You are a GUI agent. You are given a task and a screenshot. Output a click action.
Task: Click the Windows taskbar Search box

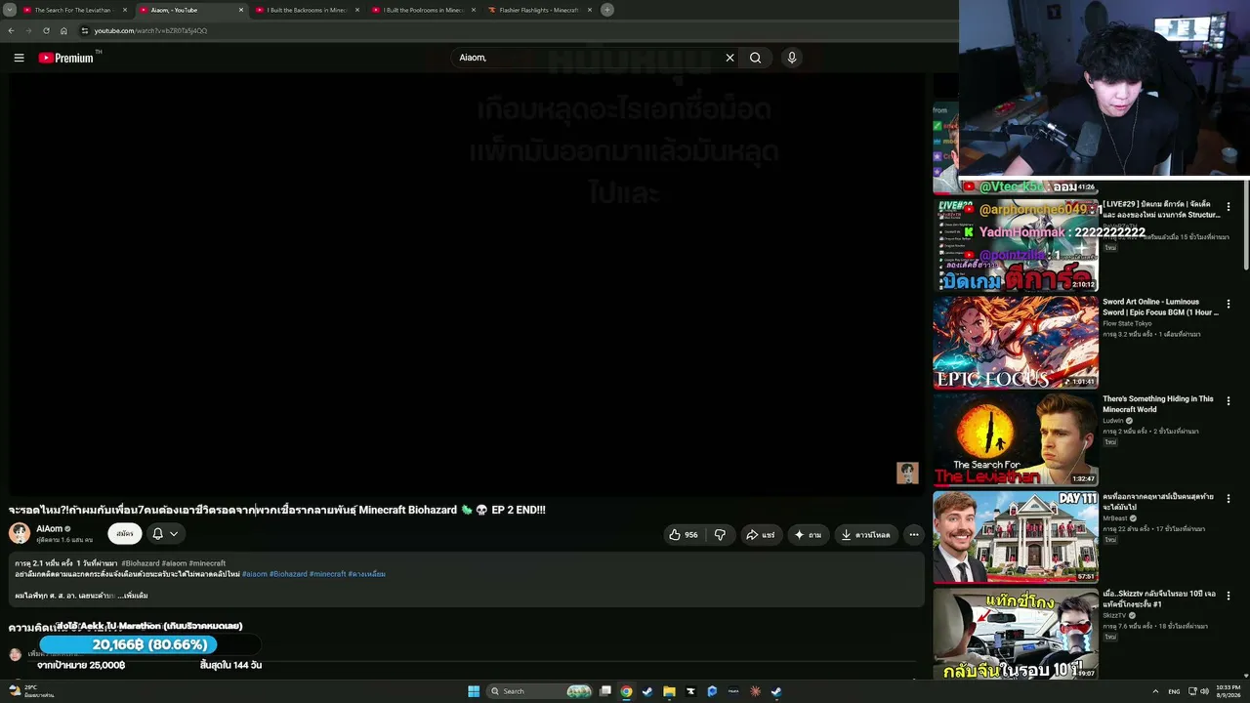pyautogui.click(x=540, y=691)
